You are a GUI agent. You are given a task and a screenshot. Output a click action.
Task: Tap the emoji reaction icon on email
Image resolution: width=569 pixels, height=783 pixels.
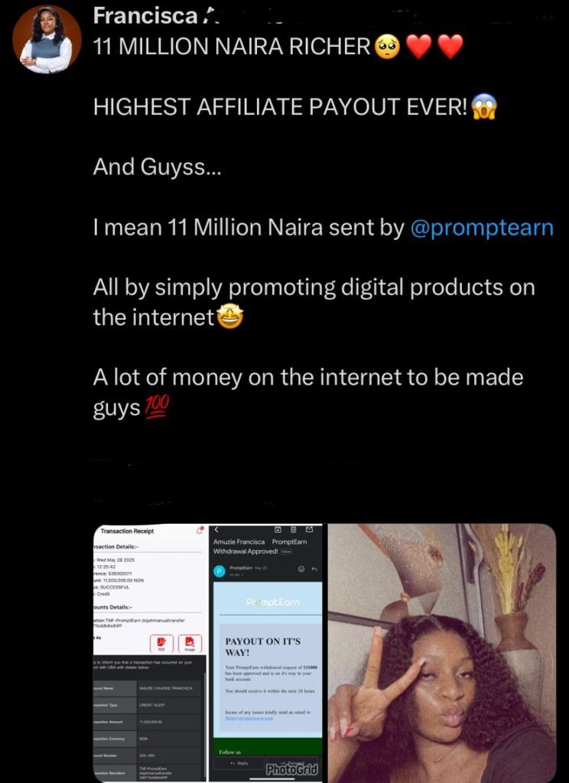click(301, 569)
